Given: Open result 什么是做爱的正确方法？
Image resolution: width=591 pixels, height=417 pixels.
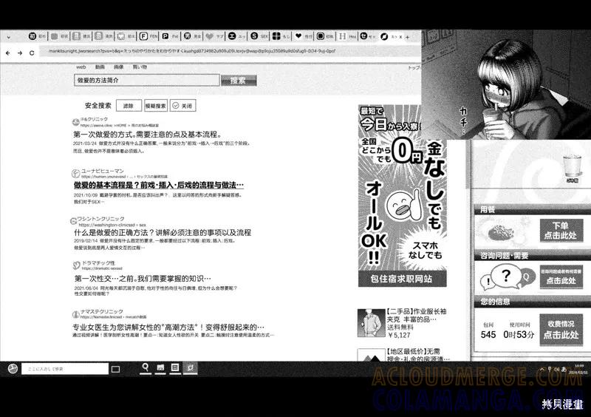Looking at the screenshot, I should pos(163,232).
